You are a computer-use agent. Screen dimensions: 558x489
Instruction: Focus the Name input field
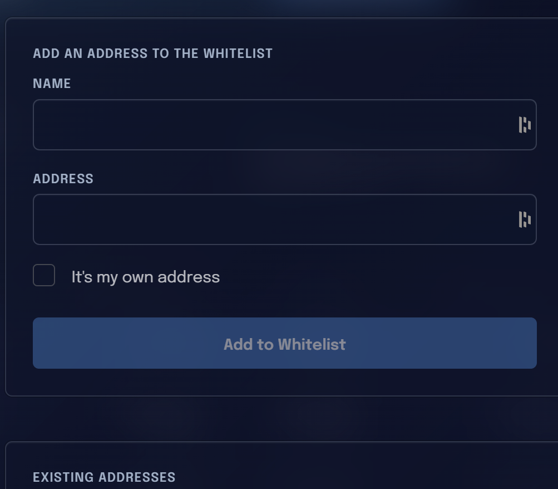point(285,125)
